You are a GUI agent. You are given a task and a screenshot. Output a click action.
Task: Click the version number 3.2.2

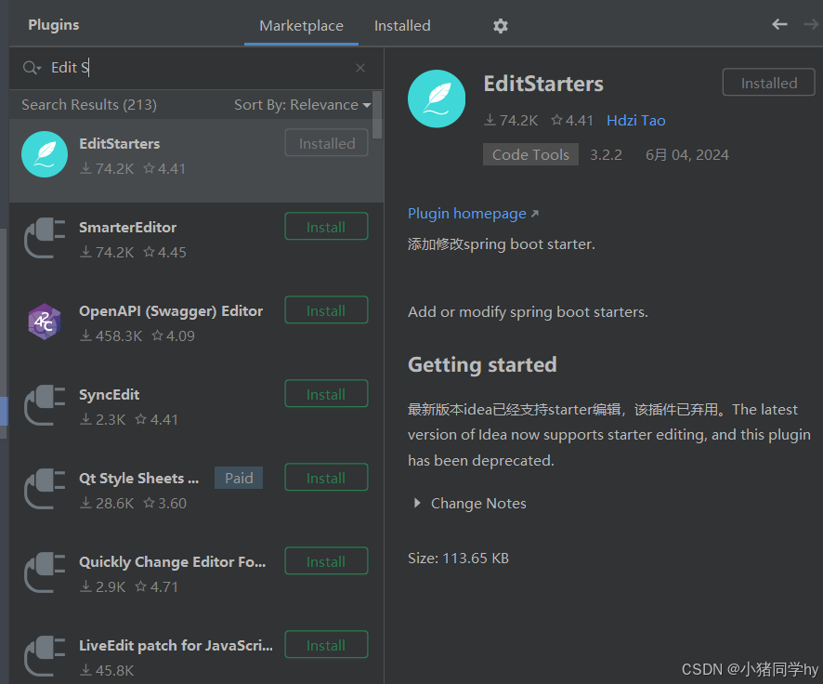coord(606,155)
